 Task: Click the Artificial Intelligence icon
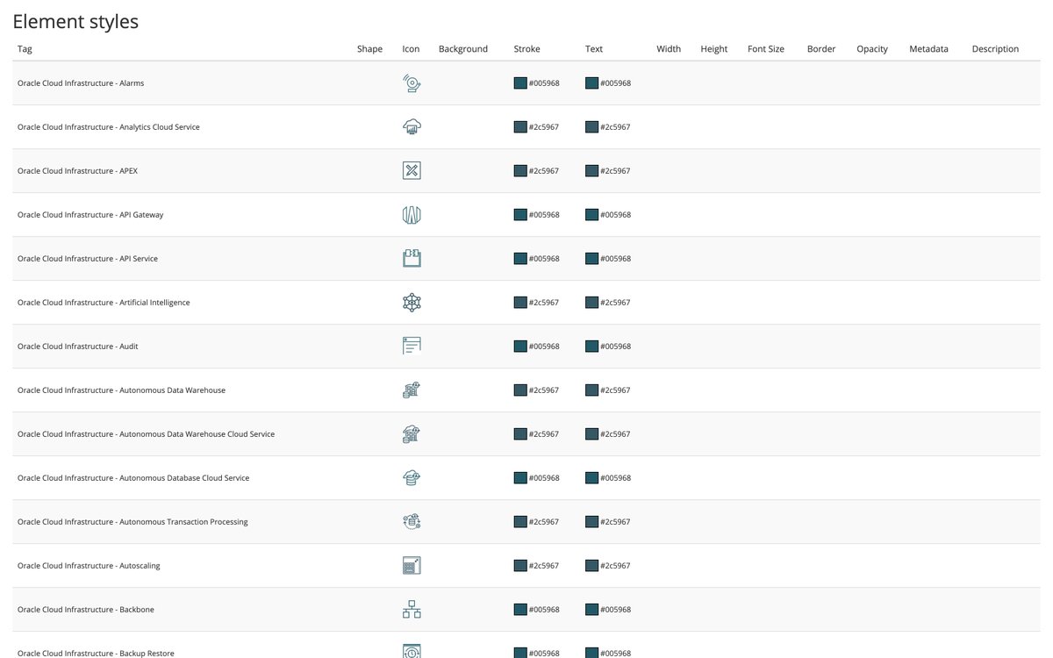pos(412,303)
